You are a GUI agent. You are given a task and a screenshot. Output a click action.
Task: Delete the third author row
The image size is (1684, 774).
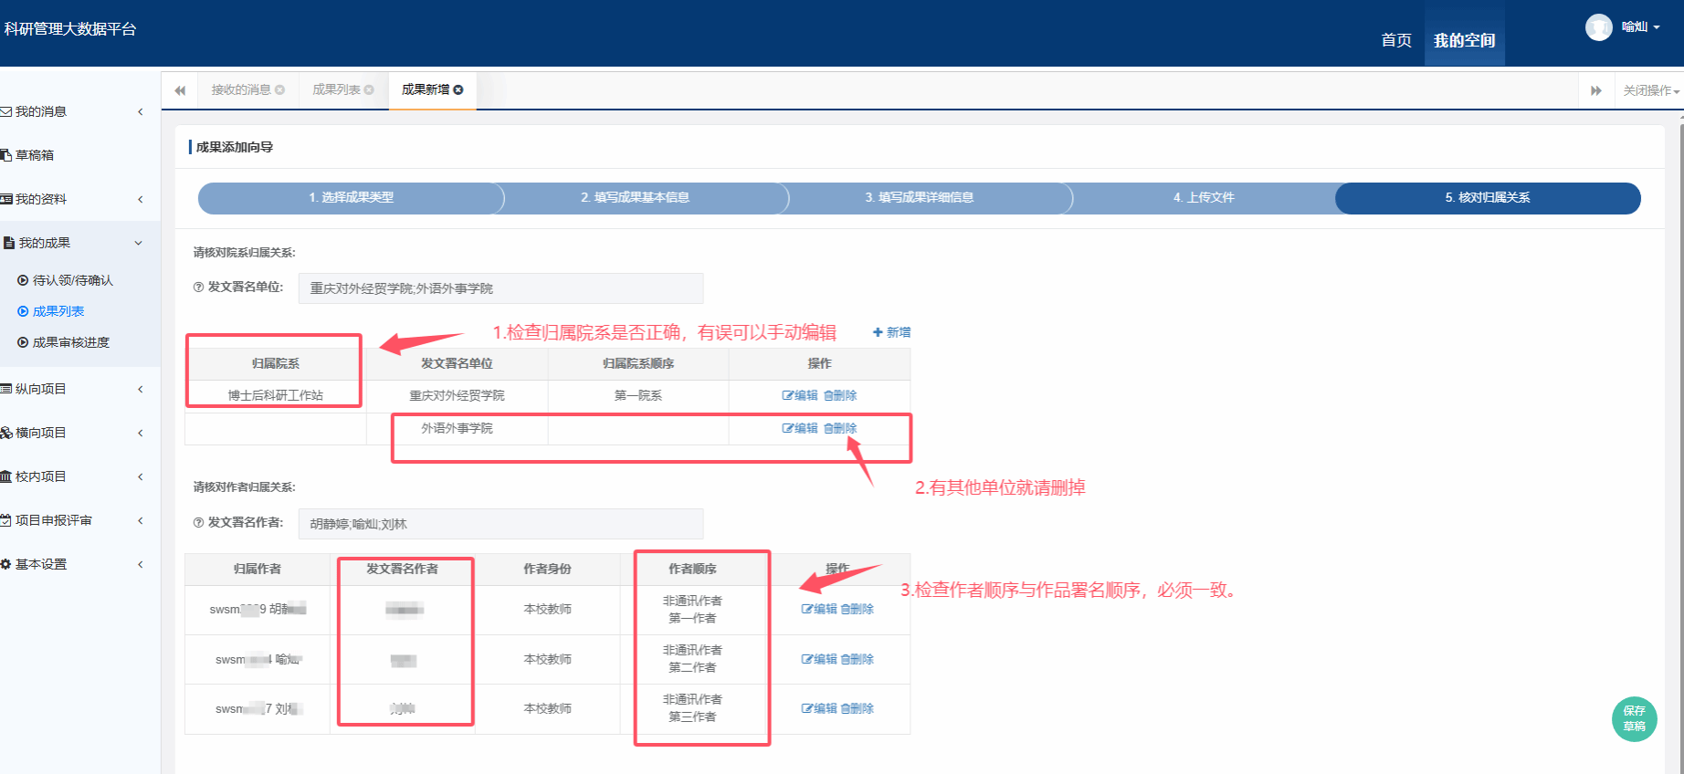click(857, 708)
